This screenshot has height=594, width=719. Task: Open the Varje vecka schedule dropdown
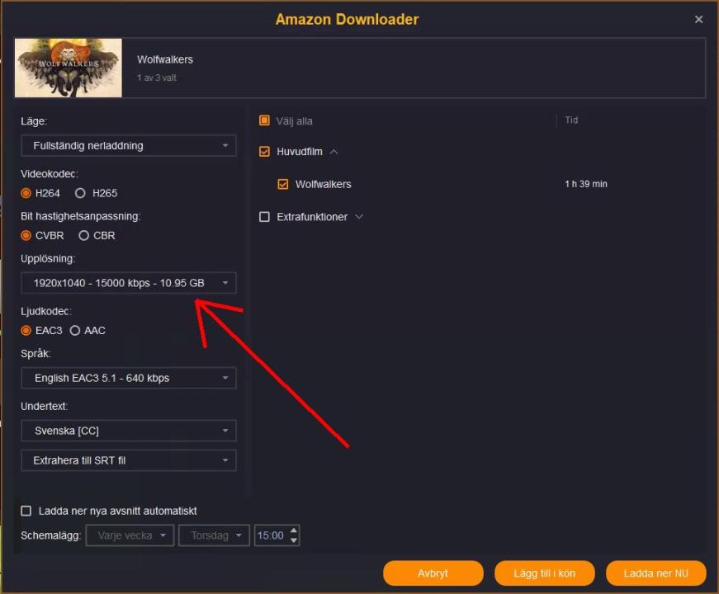(130, 535)
